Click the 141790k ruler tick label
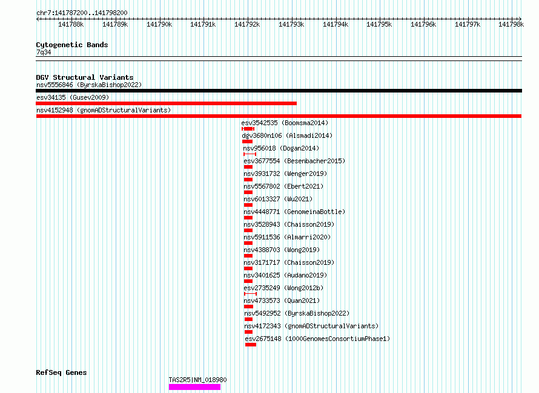Image resolution: width=539 pixels, height=393 pixels. coord(159,24)
